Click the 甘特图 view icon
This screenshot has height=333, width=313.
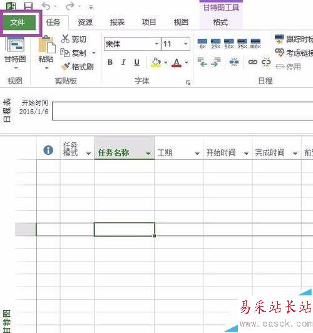(15, 45)
